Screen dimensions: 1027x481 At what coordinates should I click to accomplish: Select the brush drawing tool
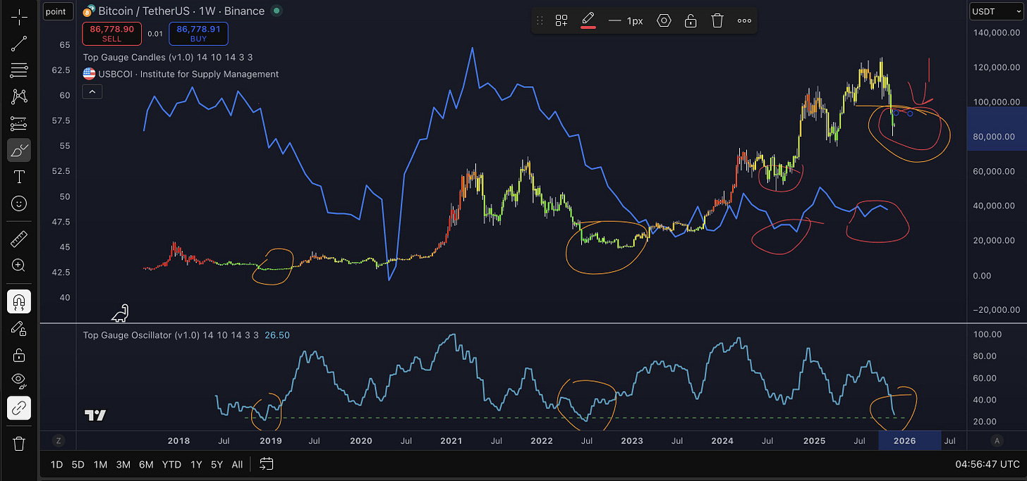[x=19, y=150]
